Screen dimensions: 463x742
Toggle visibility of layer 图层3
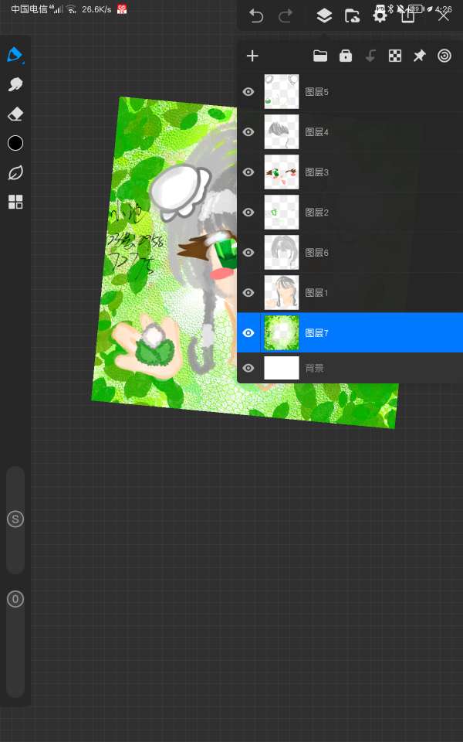pos(248,172)
